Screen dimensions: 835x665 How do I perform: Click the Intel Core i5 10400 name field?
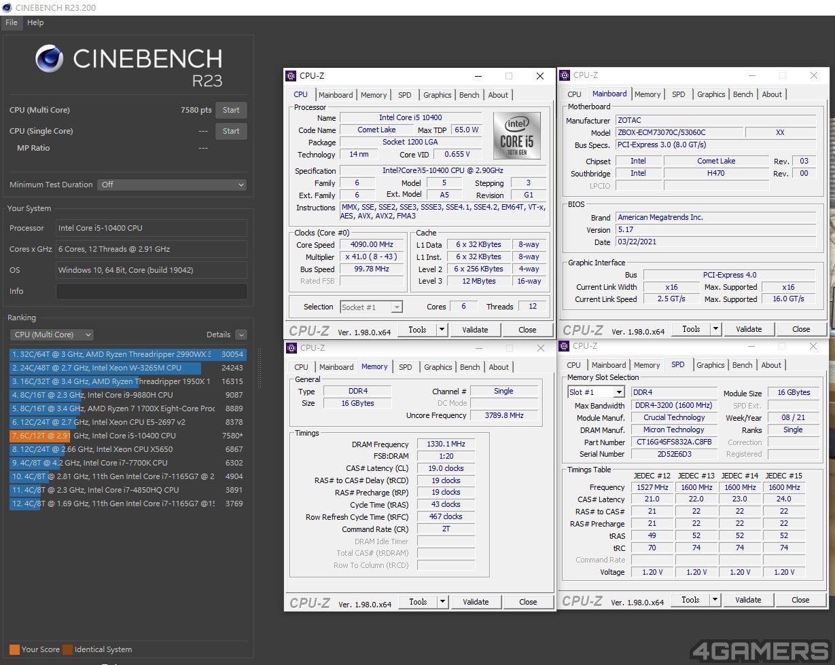tap(410, 117)
